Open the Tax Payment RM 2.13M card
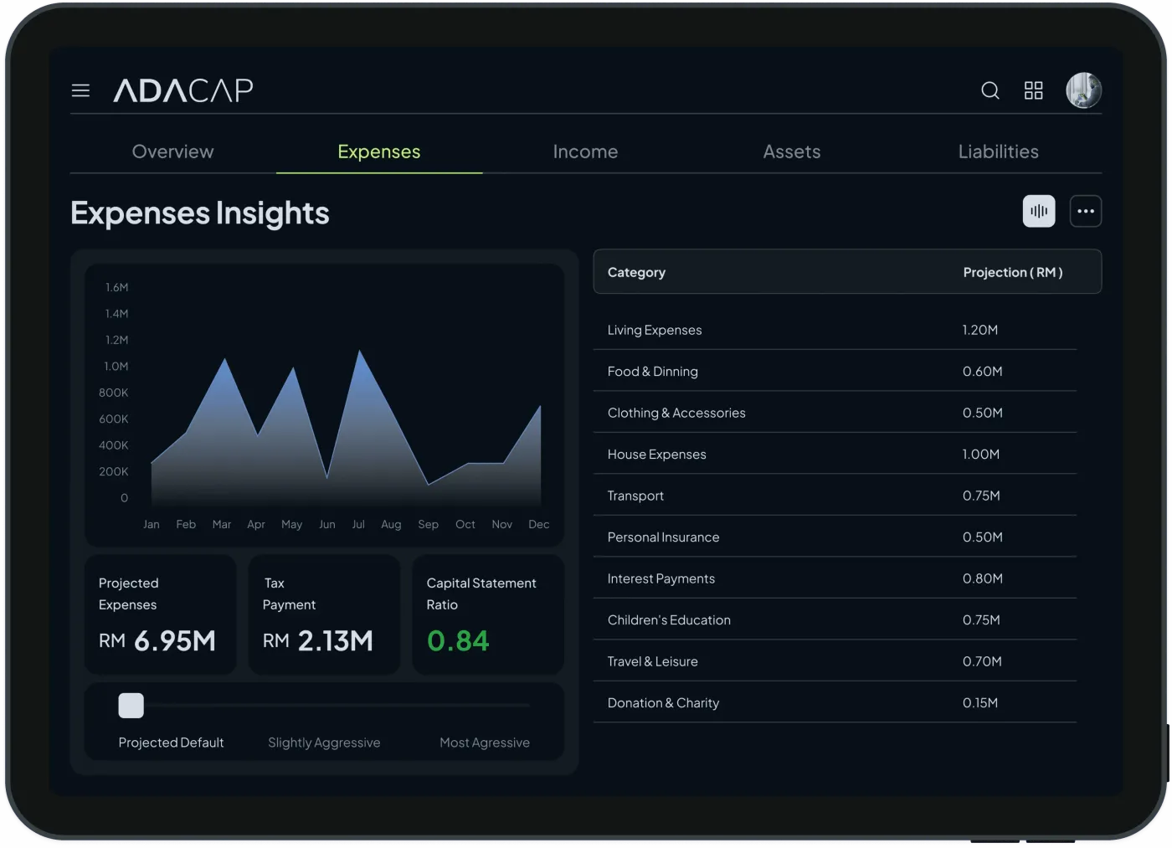 point(324,614)
